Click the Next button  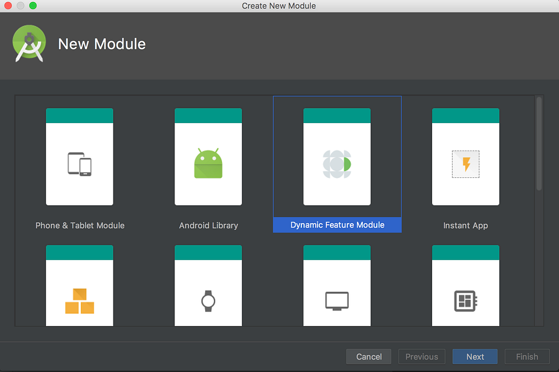(475, 356)
